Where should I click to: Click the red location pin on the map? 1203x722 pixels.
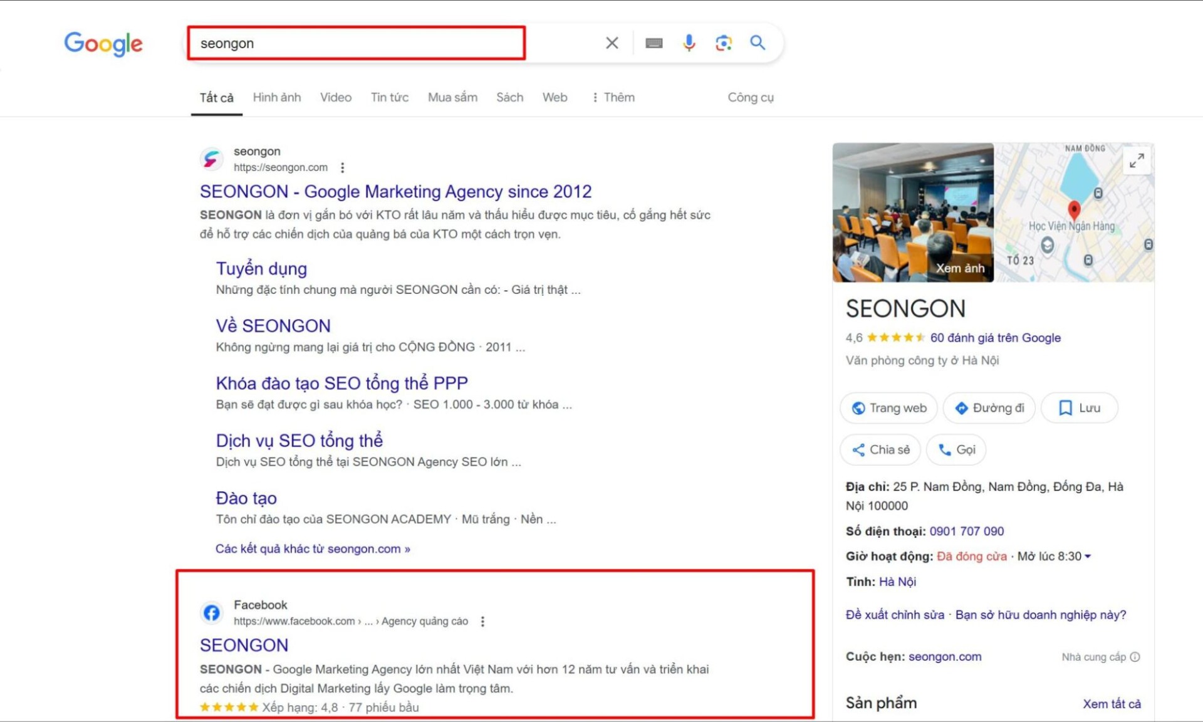1074,211
